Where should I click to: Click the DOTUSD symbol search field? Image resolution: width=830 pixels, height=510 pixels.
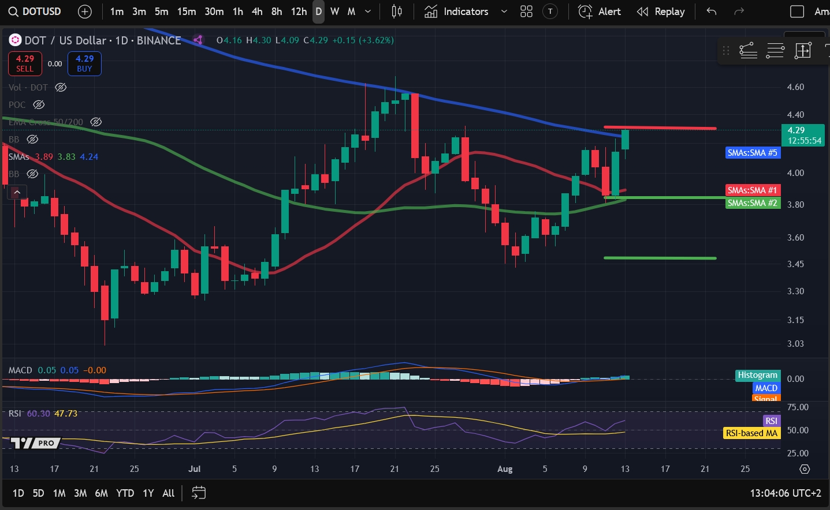click(36, 12)
